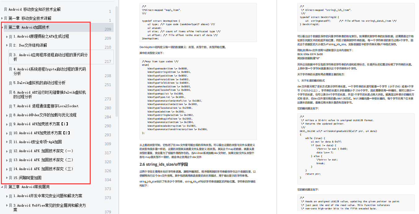Click the bookmark icon beside 5.Dalvik虚拟机的启动过程分析
Screen dimensions: 419x214
[10, 83]
